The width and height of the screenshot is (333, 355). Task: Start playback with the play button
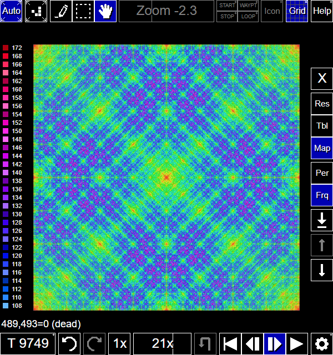297,344
